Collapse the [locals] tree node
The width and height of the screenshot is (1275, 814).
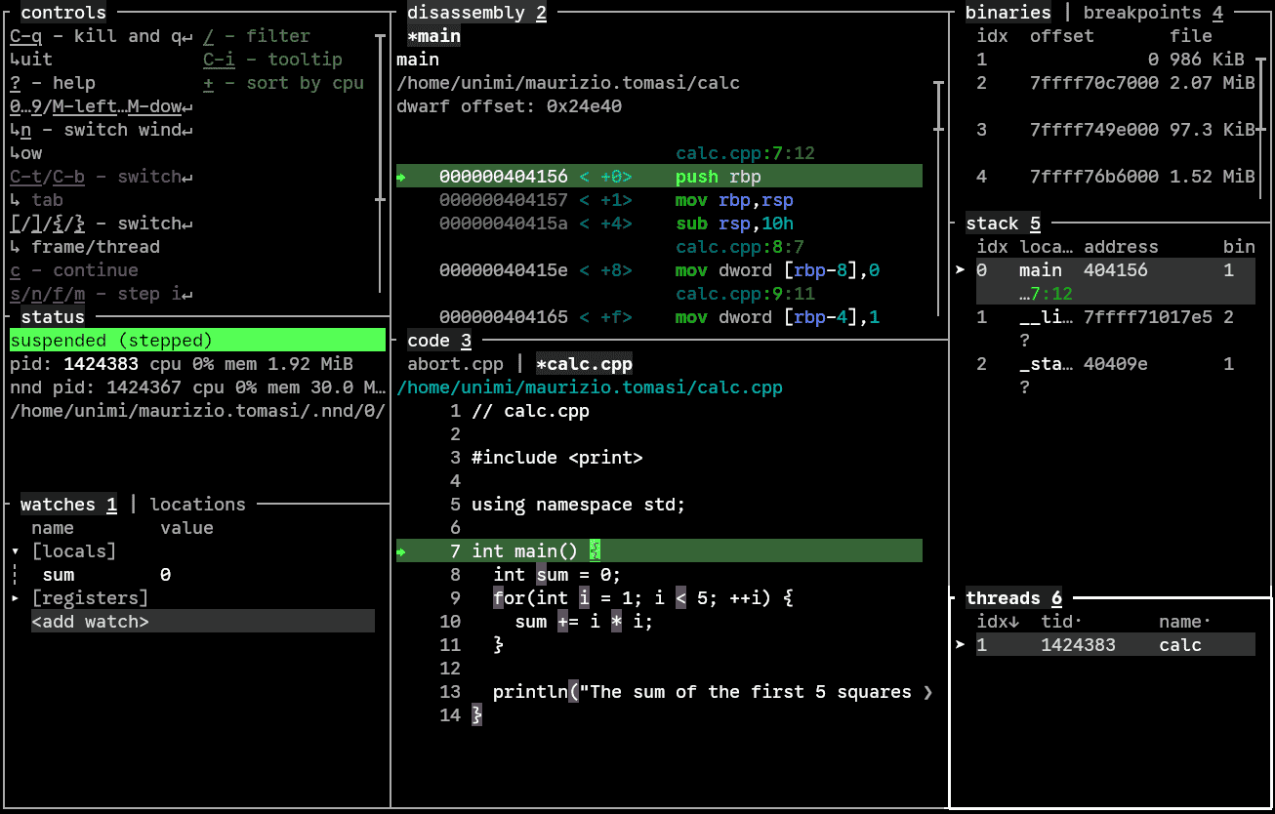coord(16,551)
